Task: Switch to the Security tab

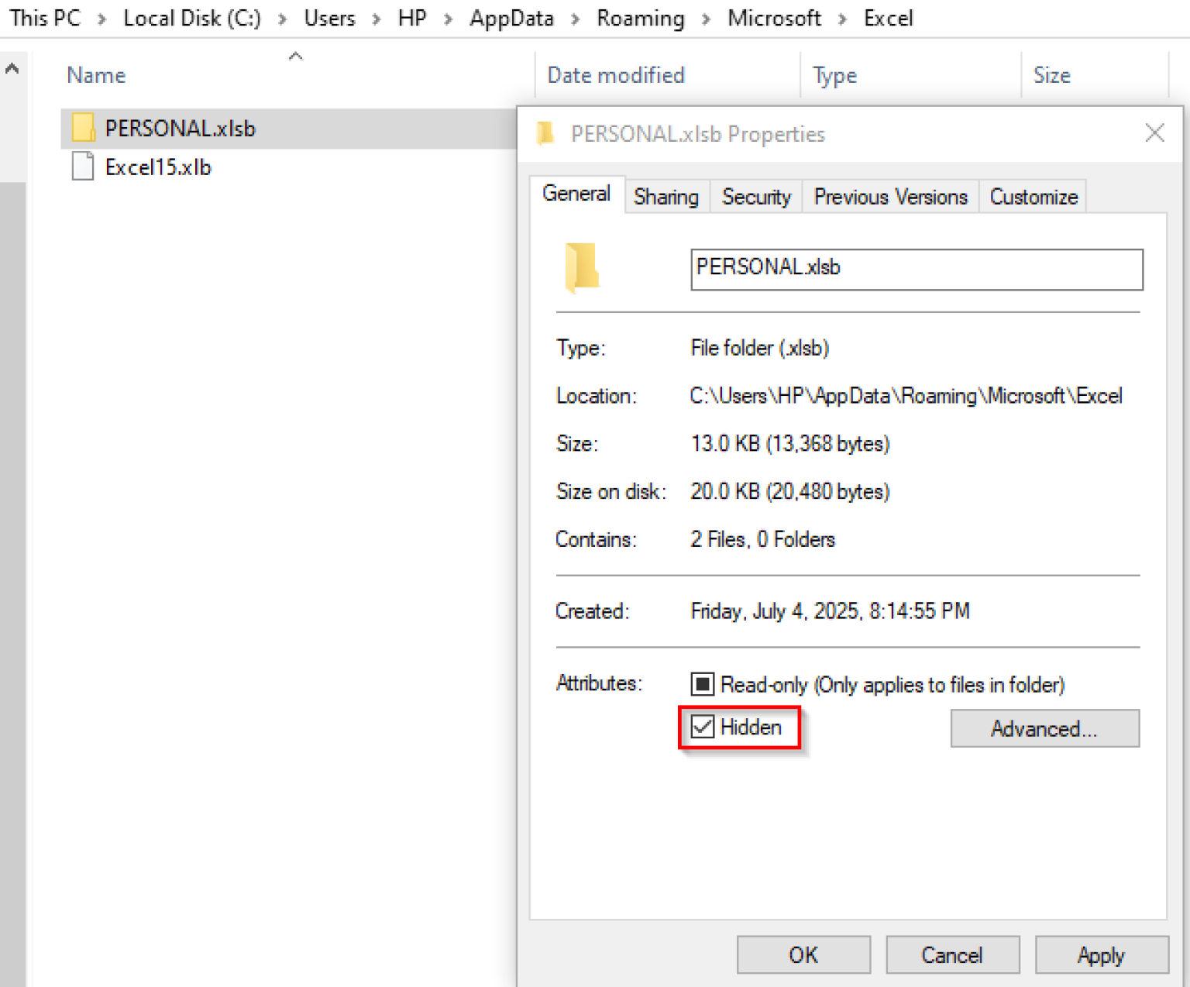Action: click(x=755, y=196)
